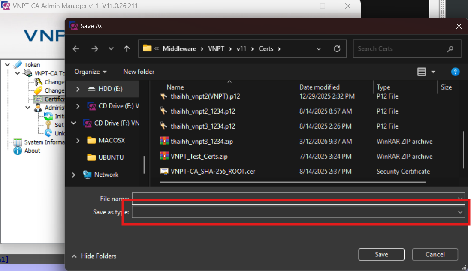Image resolution: width=471 pixels, height=271 pixels.
Task: Collapse Token node in Admin Manager tree
Action: pos(7,64)
